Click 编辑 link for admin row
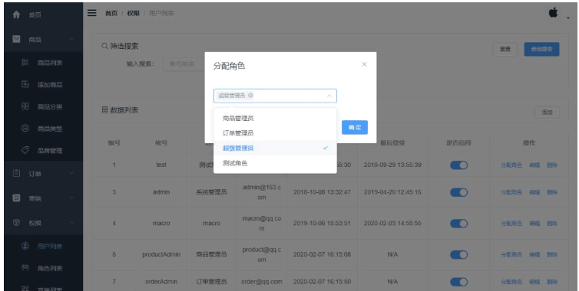579x291 pixels. (534, 192)
